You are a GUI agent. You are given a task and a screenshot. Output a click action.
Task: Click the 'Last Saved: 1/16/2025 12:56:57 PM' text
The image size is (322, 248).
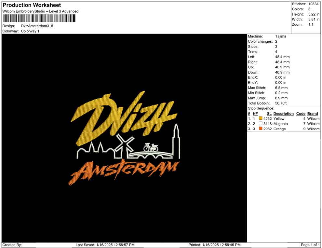click(105, 245)
